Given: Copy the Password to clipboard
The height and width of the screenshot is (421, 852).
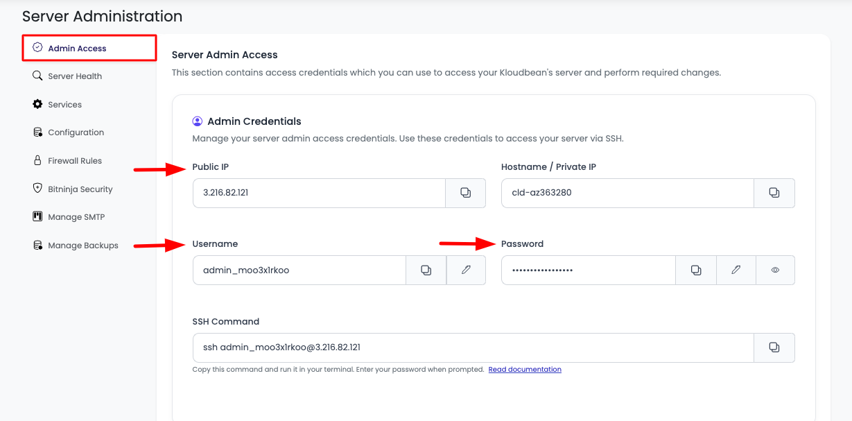Looking at the screenshot, I should (695, 270).
